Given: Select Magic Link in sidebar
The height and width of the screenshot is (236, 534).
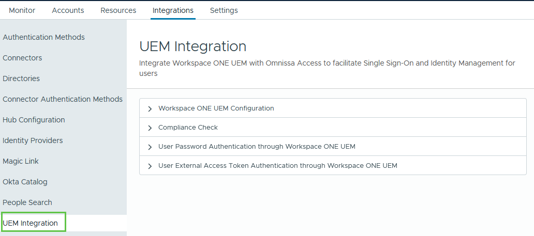Looking at the screenshot, I should pyautogui.click(x=21, y=161).
